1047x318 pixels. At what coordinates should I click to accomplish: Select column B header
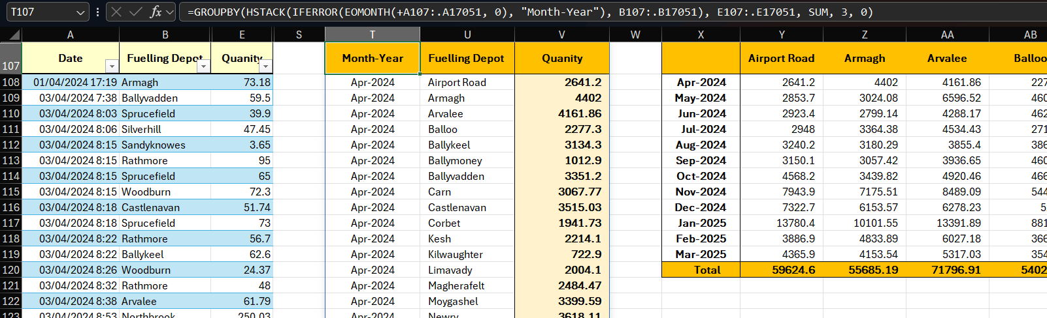click(165, 35)
